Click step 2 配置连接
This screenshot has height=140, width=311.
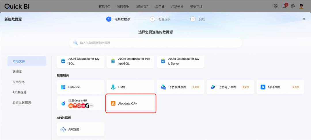pos(160,19)
